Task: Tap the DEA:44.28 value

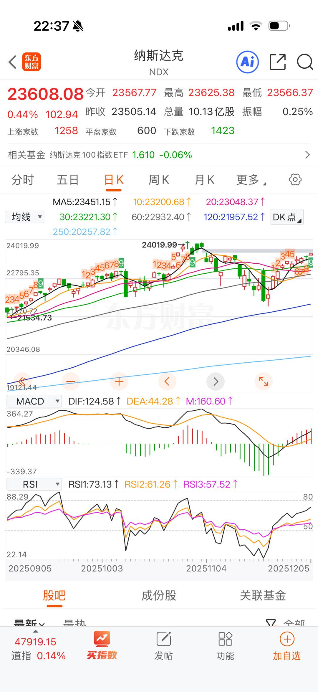Action: 153,401
